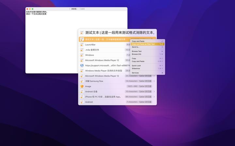Viewport: 235px width, 146px height.
Task: Choose Copy and Paste with the ⇧⌘C shortcut
Action: click(148, 61)
